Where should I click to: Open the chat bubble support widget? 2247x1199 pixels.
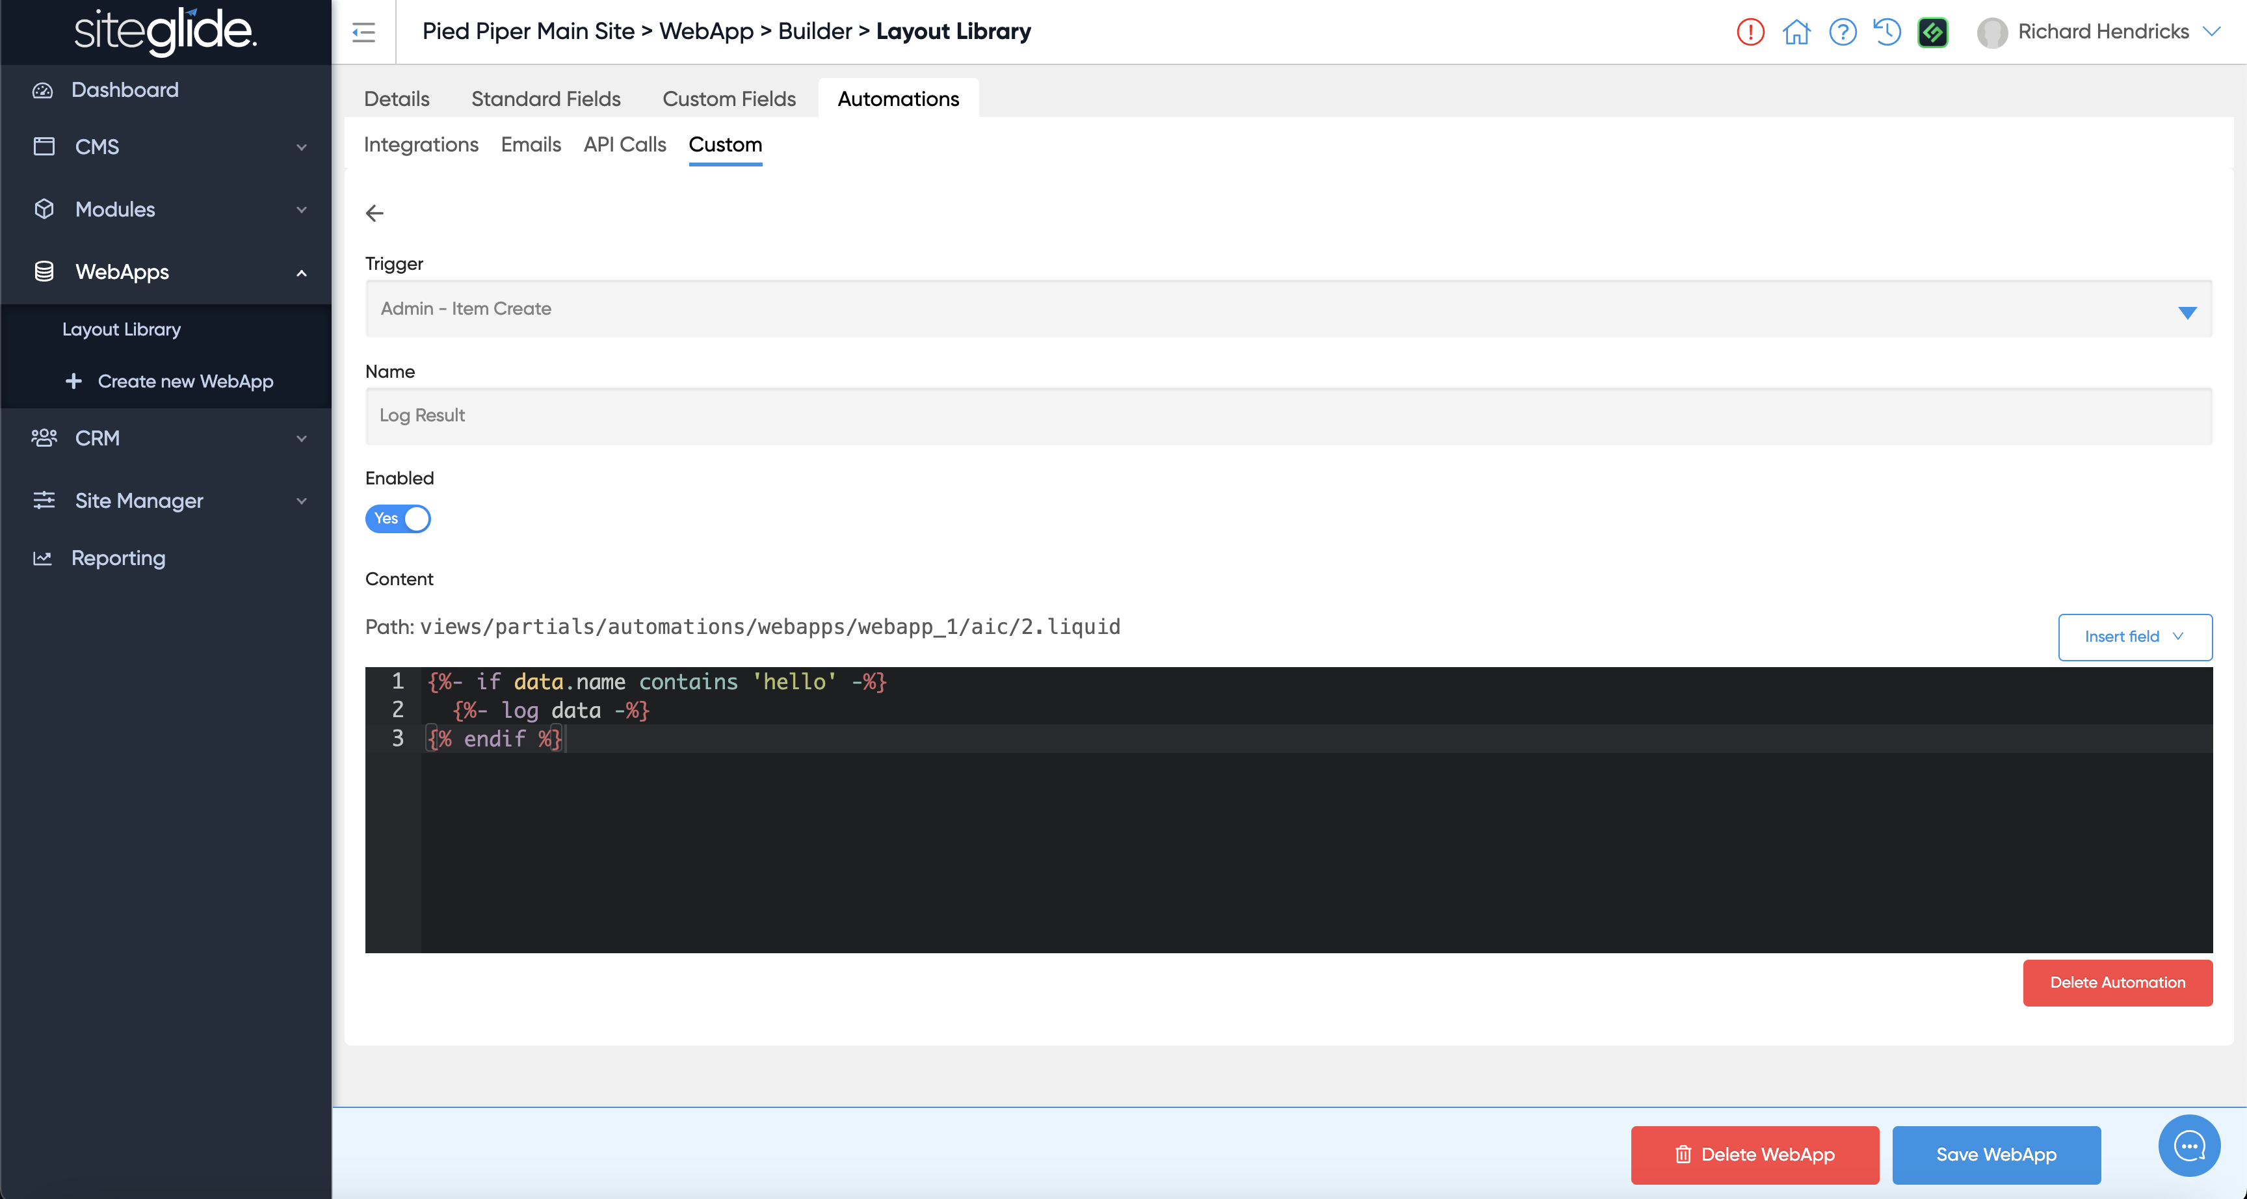2188,1145
